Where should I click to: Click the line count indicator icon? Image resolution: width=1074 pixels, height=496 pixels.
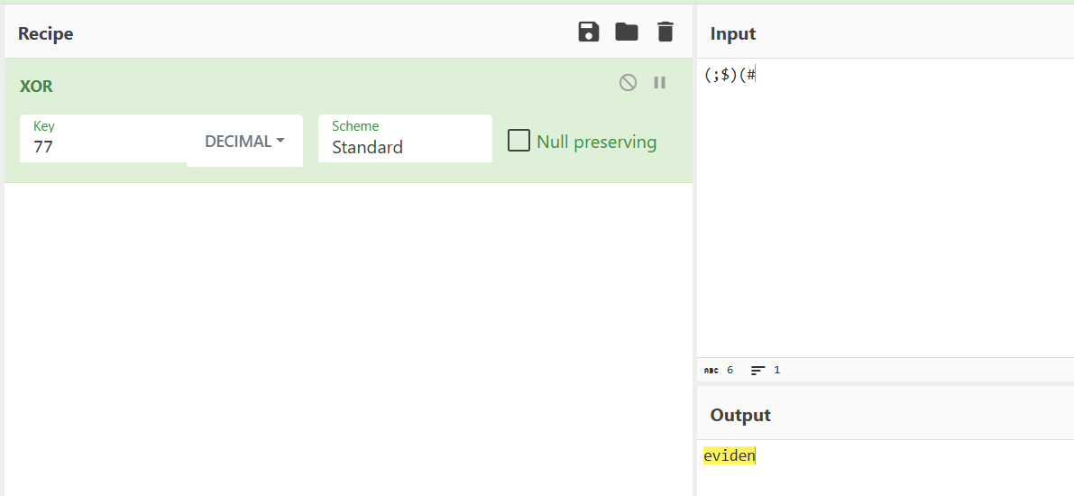[758, 371]
